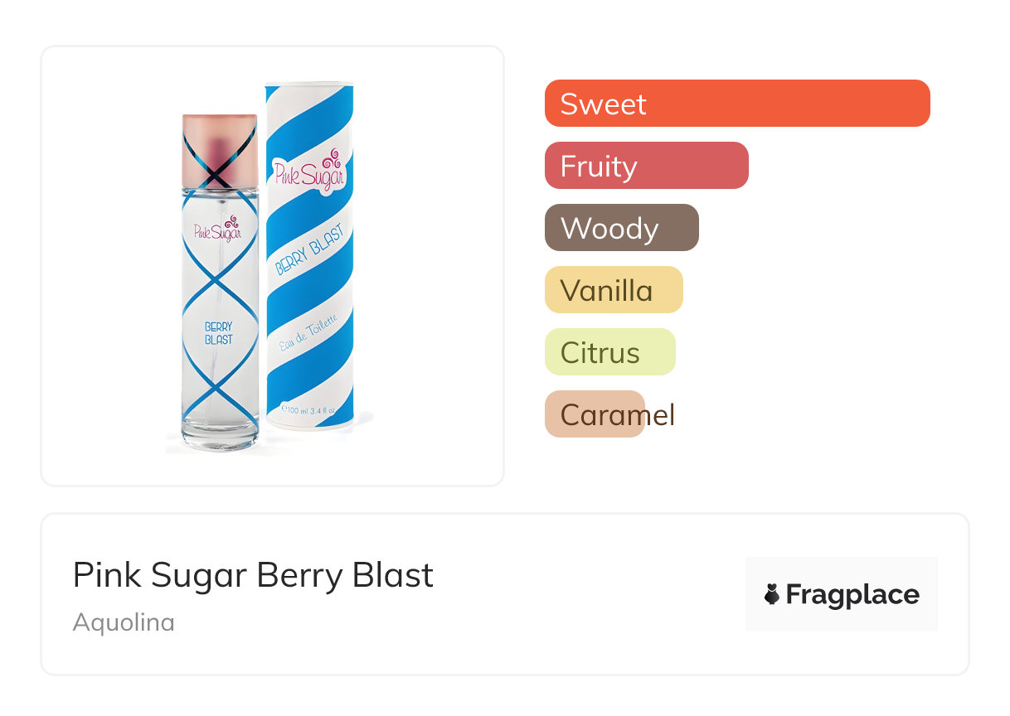Click the Caramel accord bar
Image resolution: width=1010 pixels, height=716 pixels.
pos(595,414)
